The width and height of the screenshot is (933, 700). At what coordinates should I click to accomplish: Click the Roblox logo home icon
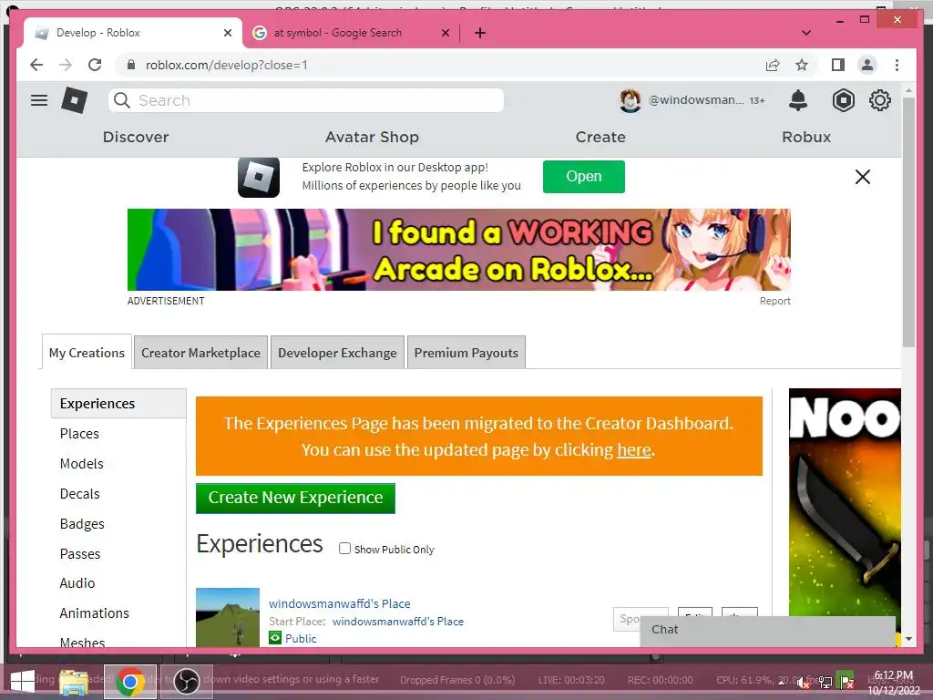tap(75, 100)
